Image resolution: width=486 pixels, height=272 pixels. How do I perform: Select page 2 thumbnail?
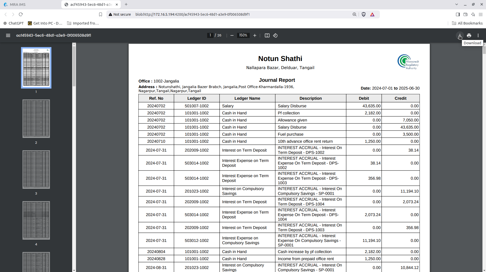pyautogui.click(x=36, y=119)
